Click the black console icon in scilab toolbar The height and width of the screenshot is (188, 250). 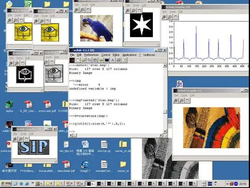click(107, 60)
